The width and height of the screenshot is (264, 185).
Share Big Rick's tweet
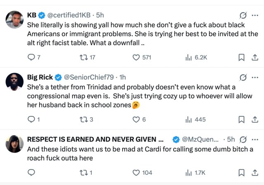pyautogui.click(x=255, y=120)
